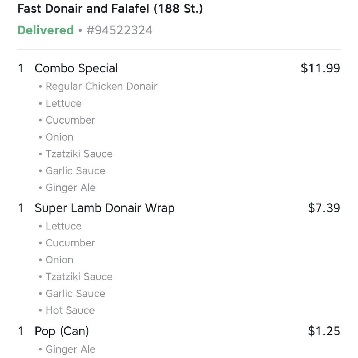Tap the Pop (Can) item name
This screenshot has height=358, width=358.
click(x=62, y=331)
